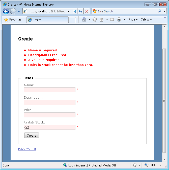Viewport: 169px width, 170px height.
Task: Click the Internet Explorer title bar icon
Action: (5, 5)
